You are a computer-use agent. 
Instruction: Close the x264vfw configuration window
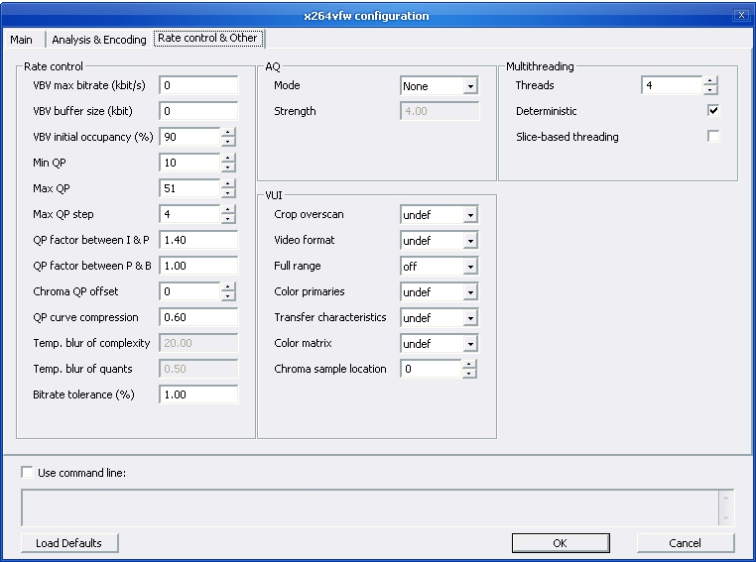[740, 16]
